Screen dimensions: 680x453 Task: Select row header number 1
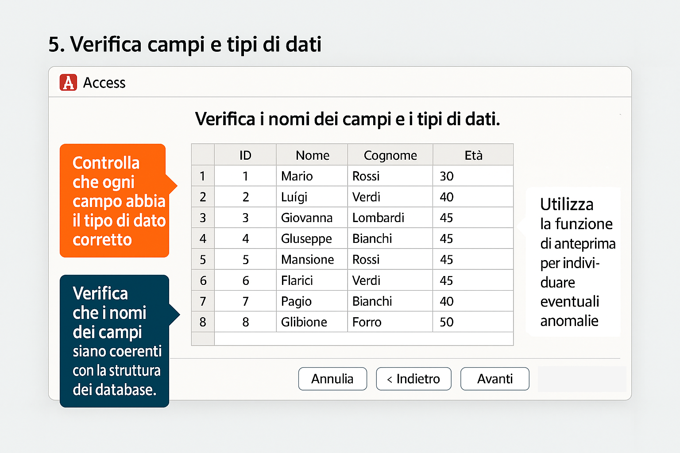pyautogui.click(x=203, y=176)
